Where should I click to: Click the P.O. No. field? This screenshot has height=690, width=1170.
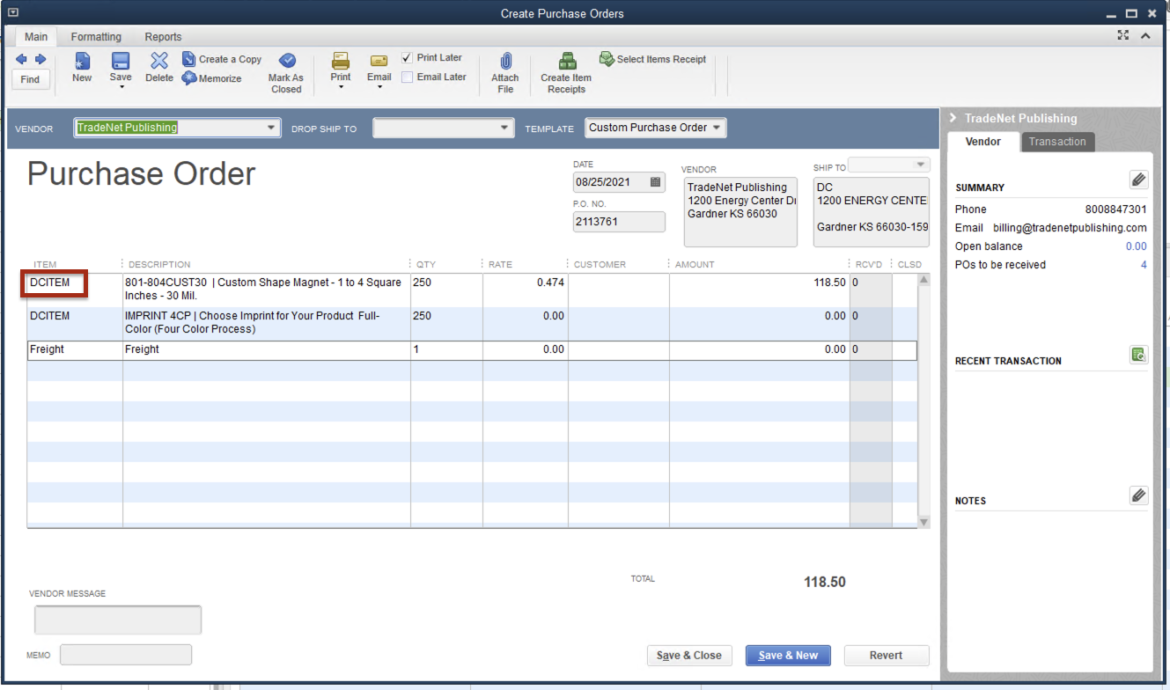619,222
